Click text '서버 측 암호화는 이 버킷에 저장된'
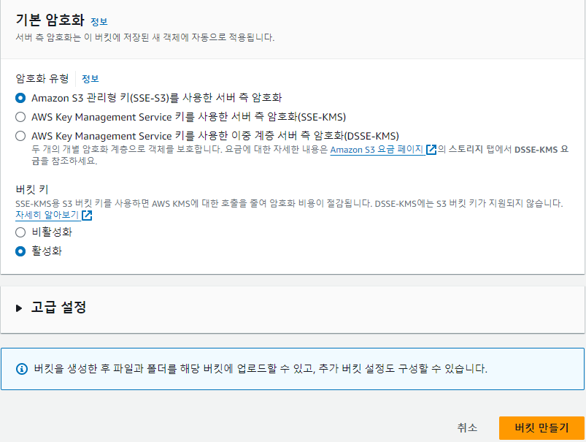This screenshot has height=442, width=586. click(82, 37)
